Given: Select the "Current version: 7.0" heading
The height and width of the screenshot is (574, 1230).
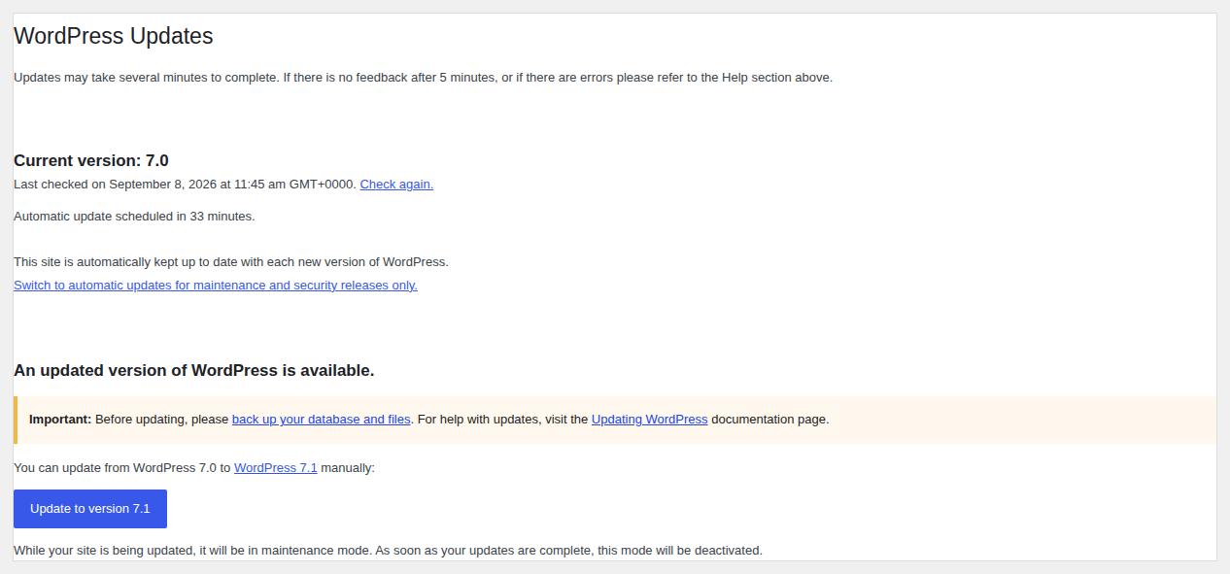Looking at the screenshot, I should (x=91, y=161).
